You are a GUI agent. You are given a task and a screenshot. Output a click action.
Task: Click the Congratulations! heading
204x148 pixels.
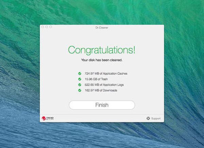coord(102,50)
